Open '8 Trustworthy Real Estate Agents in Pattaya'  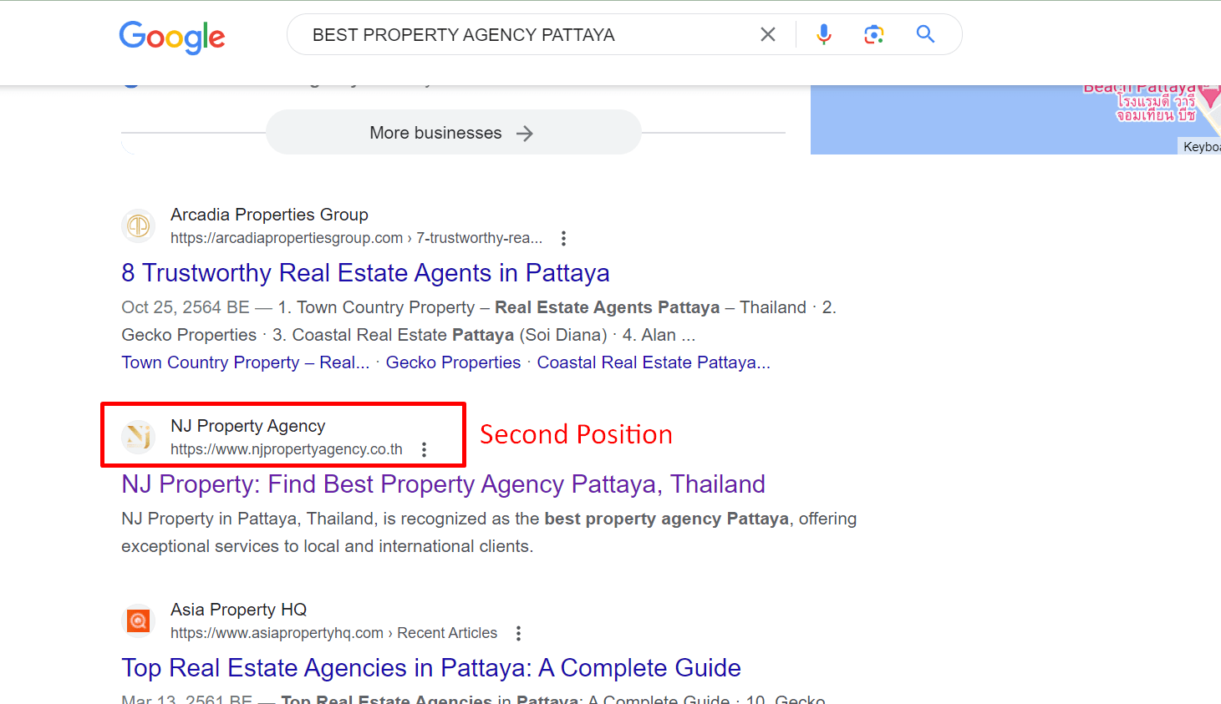365,273
